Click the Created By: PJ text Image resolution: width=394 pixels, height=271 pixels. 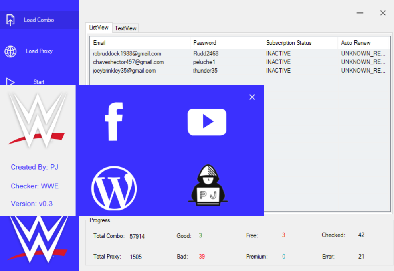pos(34,167)
